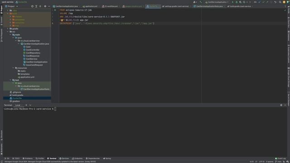Toggle the Terminal tool window button
290x163 pixels.
[x=52, y=158]
